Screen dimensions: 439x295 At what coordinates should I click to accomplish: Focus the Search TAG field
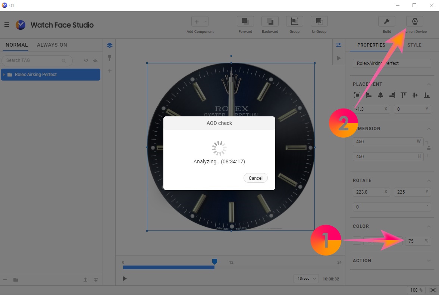(x=37, y=60)
